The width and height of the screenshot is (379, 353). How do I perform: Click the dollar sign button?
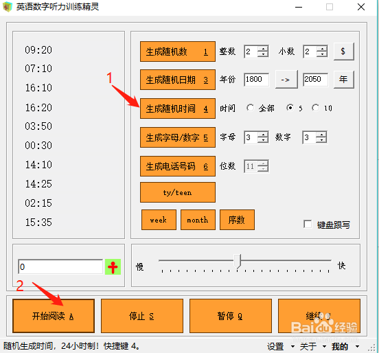point(344,52)
